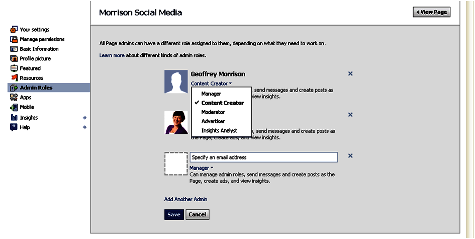This screenshot has width=475, height=239.
Task: Expand the Help arrow
Action: (x=84, y=127)
